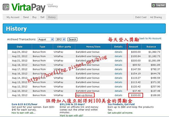Follow the Want to earn with ads link

point(72,116)
